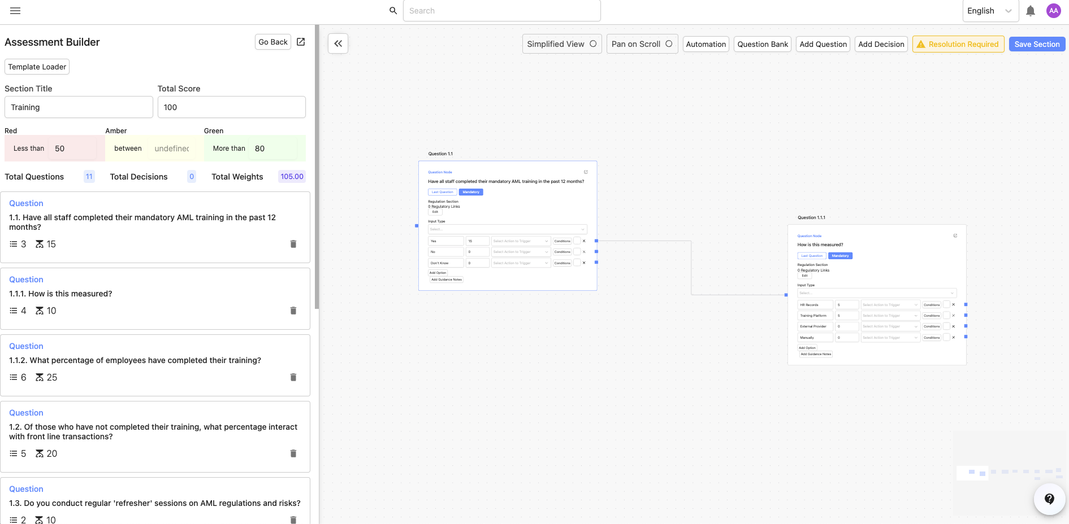Collapse the side panel with double chevron

pos(338,43)
